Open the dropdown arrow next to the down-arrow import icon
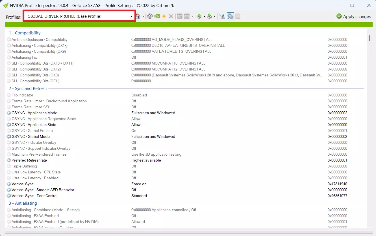Screen dimensions: 376x236 215,17
